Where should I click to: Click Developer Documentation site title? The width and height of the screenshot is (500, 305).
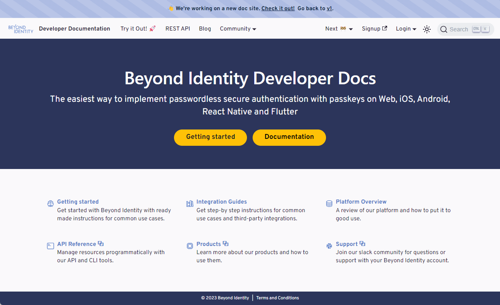[x=75, y=29]
